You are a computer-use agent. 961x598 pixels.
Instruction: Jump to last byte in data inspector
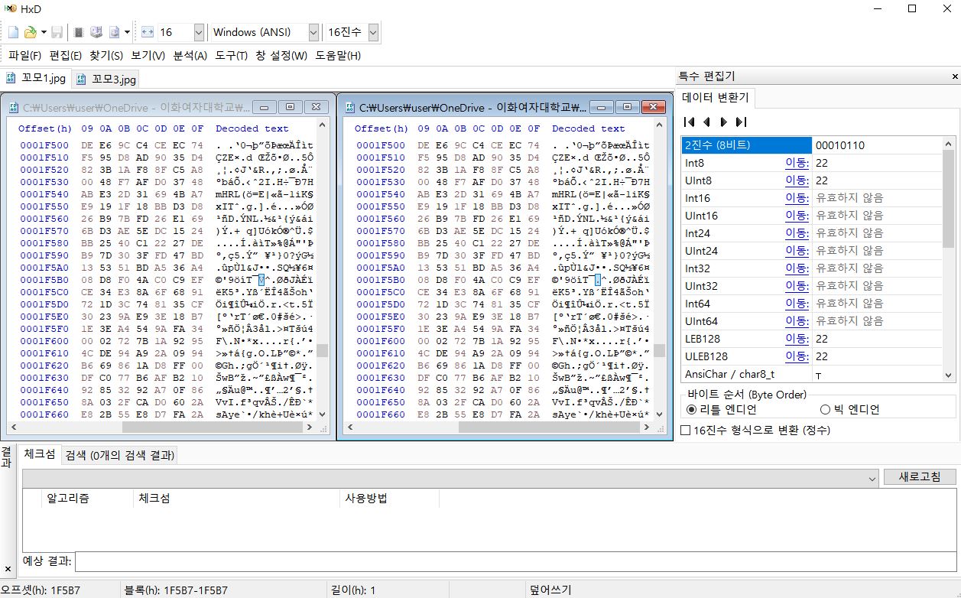tap(741, 122)
